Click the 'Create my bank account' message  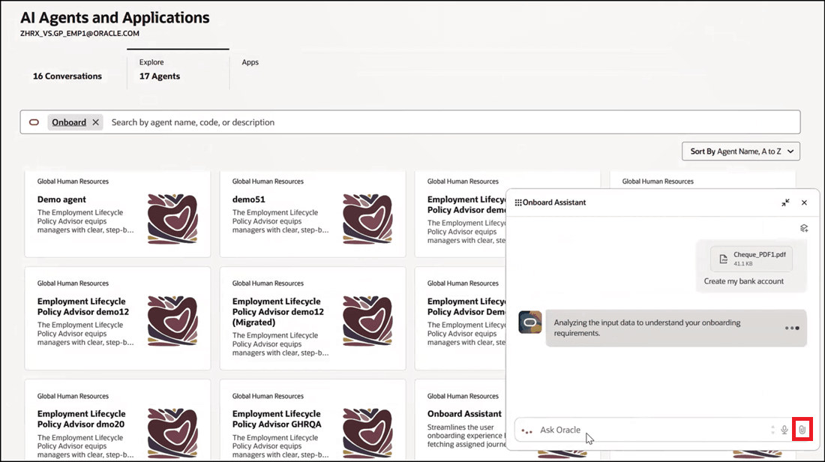743,281
